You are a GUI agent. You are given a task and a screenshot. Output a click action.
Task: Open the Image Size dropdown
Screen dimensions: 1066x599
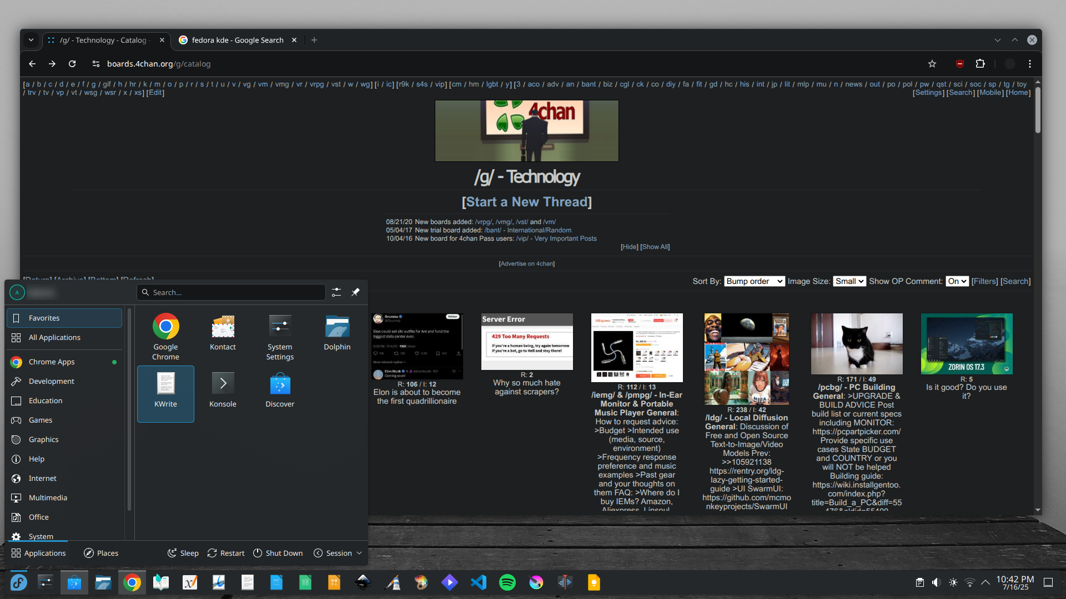pos(849,282)
